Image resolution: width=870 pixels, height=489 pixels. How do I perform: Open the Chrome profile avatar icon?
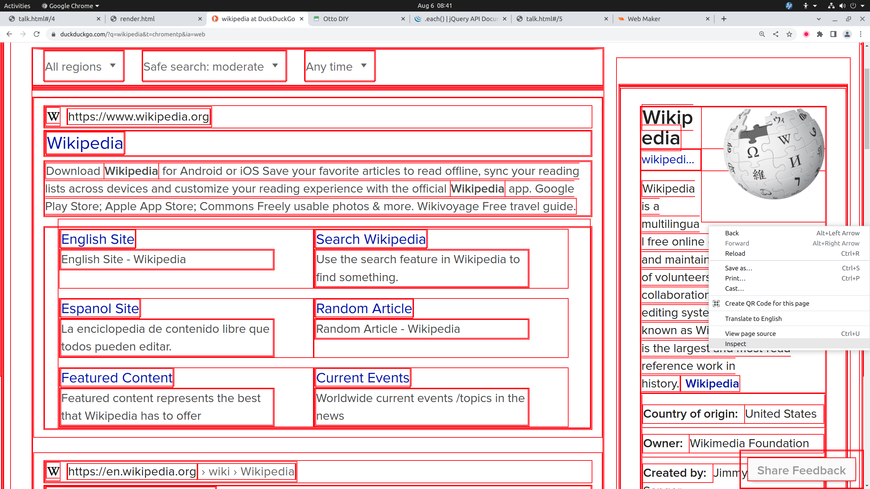847,34
